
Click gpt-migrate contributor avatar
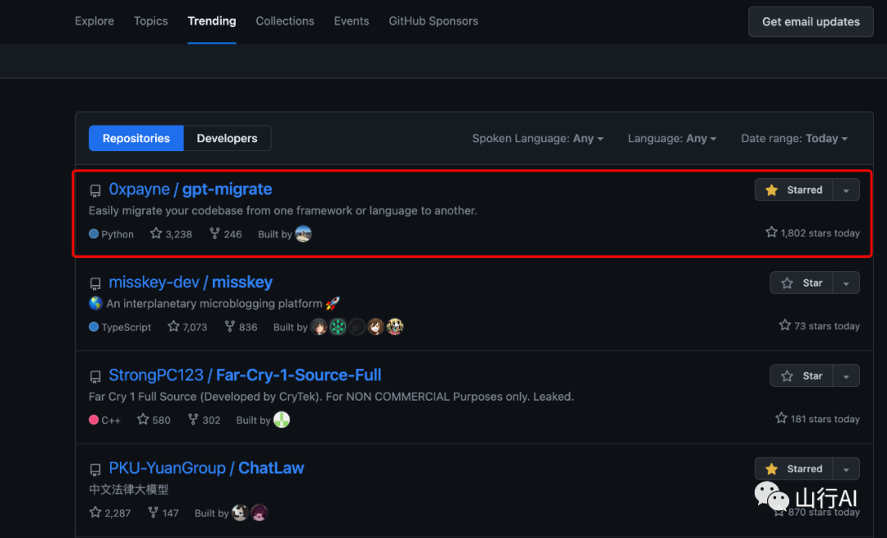[303, 233]
